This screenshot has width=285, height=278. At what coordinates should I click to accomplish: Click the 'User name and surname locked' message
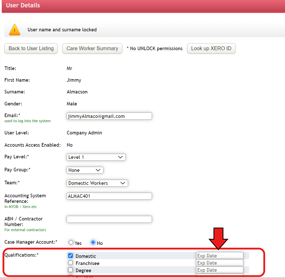[62, 30]
